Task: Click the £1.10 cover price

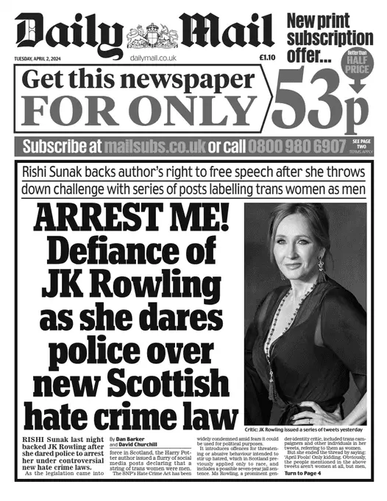Action: 267,57
